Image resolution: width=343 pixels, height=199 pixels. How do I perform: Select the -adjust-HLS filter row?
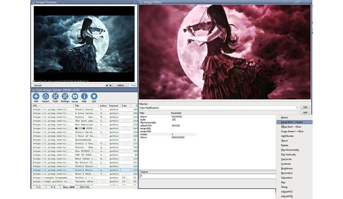pos(167,125)
